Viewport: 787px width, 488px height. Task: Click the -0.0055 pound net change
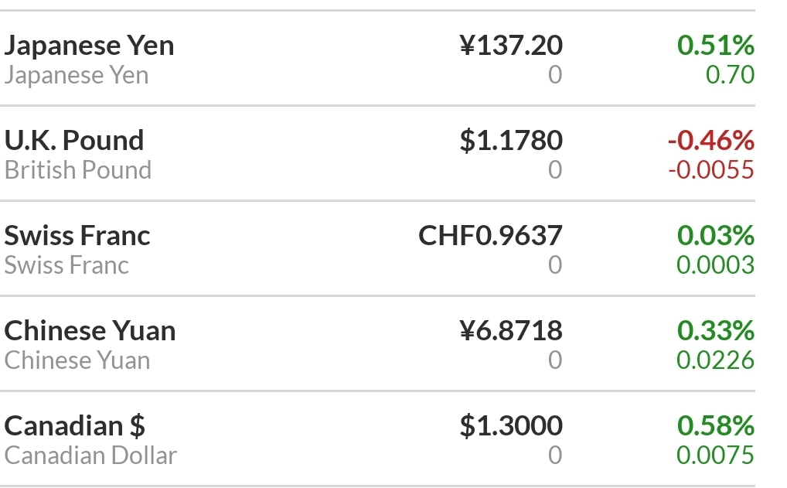(710, 169)
